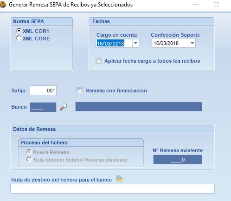The height and width of the screenshot is (201, 231).
Task: Expand Confección Soporte date dropdown
Action: point(192,43)
